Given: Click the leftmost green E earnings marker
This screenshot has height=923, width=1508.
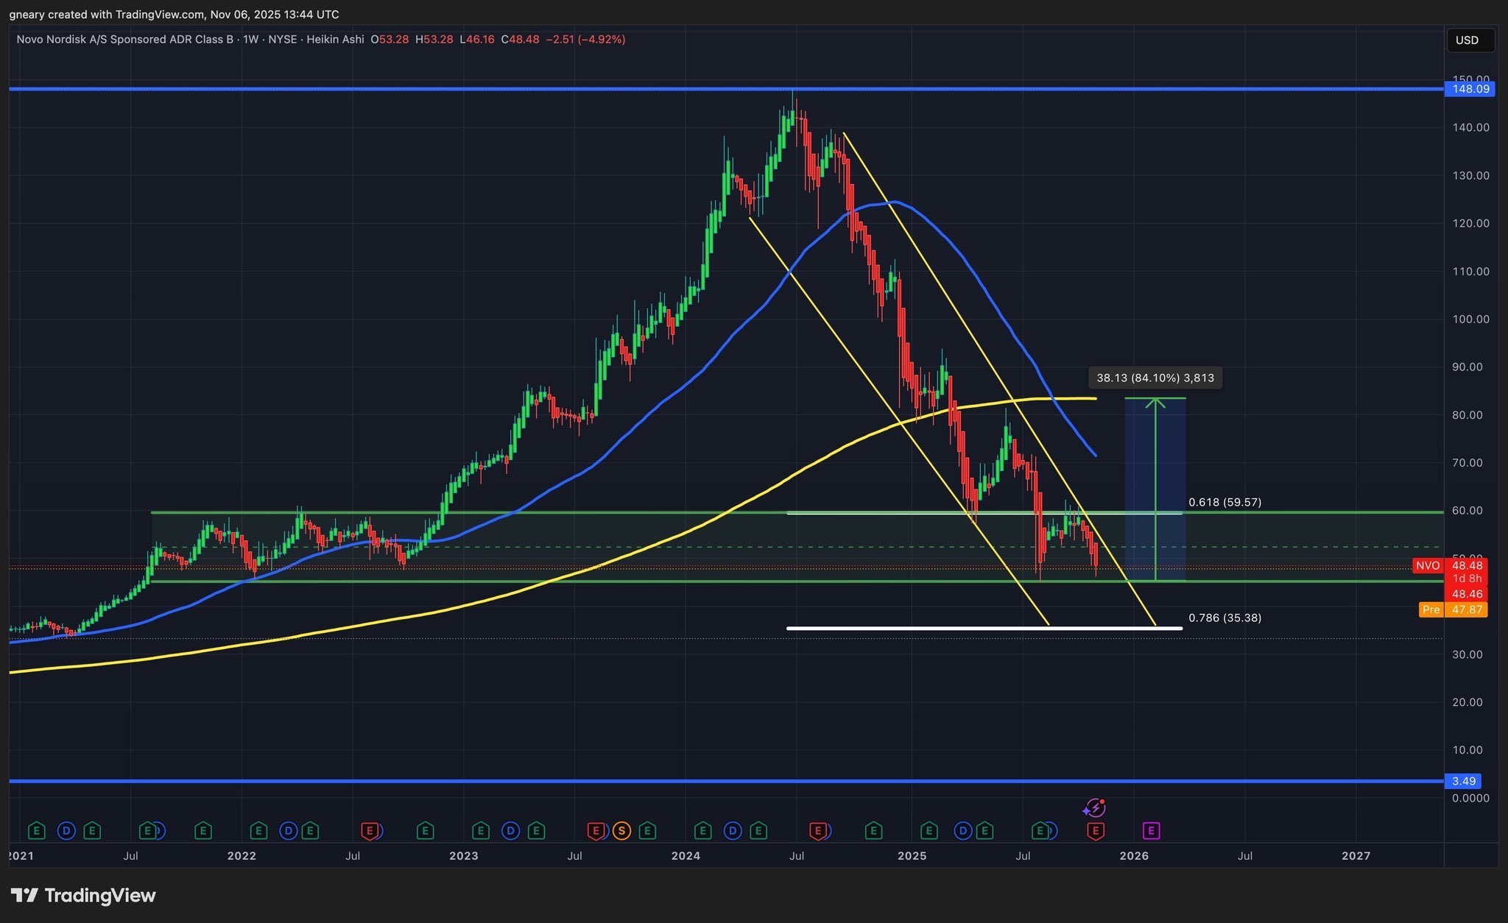Looking at the screenshot, I should point(36,831).
